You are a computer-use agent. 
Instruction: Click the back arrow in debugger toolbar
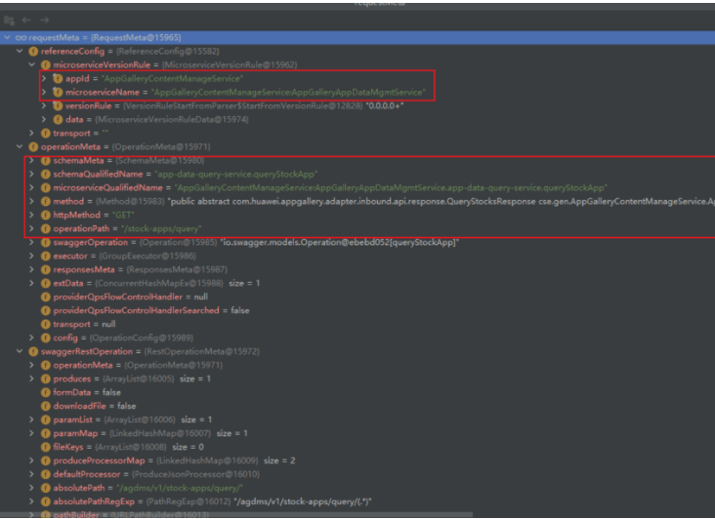[x=26, y=20]
